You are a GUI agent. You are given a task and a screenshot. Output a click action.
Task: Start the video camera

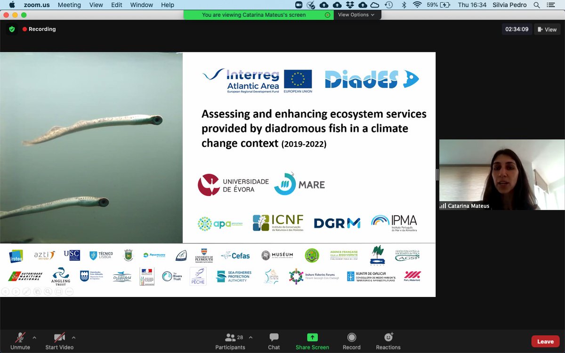coord(59,341)
